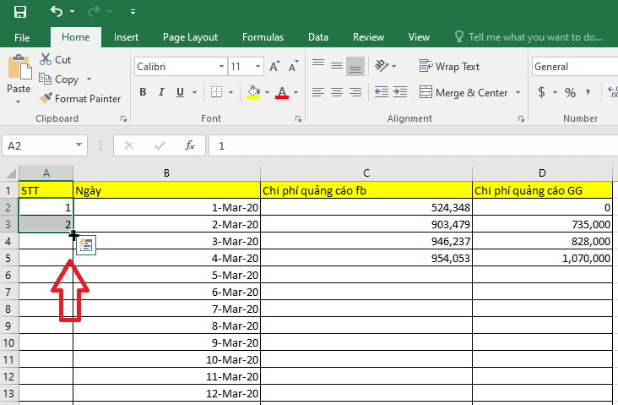Select the Format Painter brush icon
The width and height of the screenshot is (618, 405).
pyautogui.click(x=46, y=98)
